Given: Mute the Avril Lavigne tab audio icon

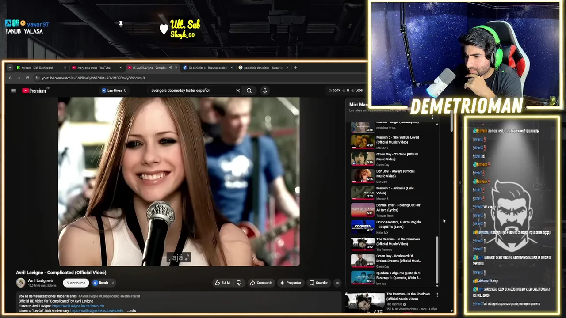Looking at the screenshot, I should point(171,68).
